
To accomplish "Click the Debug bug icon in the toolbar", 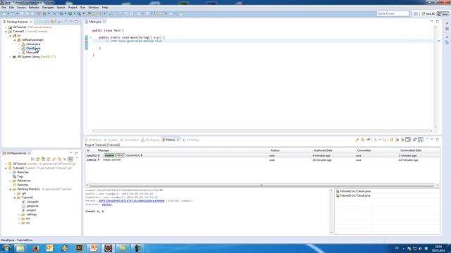I will pyautogui.click(x=61, y=13).
